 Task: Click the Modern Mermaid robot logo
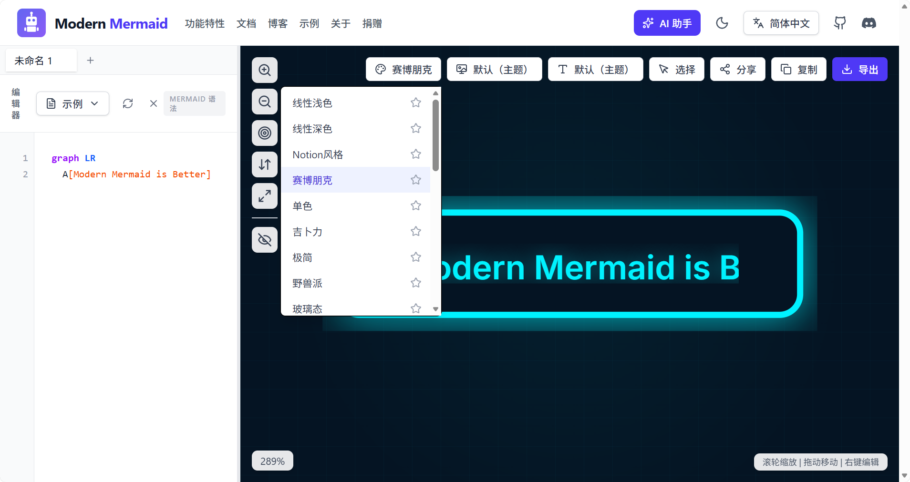[31, 23]
